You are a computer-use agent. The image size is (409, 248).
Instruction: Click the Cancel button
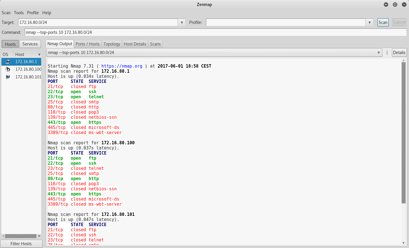click(400, 22)
